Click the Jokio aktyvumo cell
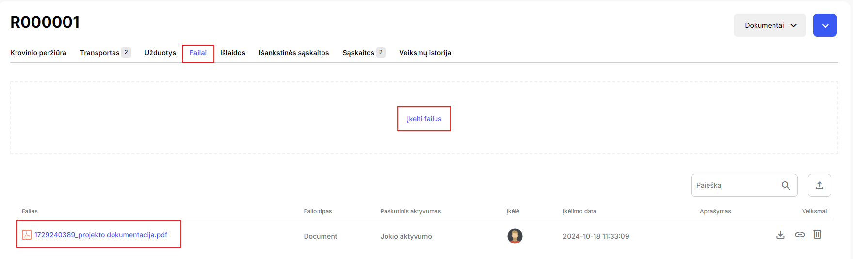The width and height of the screenshot is (853, 259). [406, 236]
